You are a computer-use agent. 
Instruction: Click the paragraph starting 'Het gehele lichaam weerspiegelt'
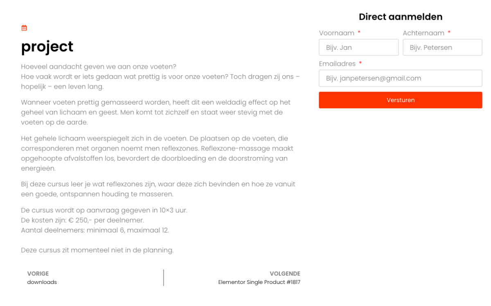point(158,153)
